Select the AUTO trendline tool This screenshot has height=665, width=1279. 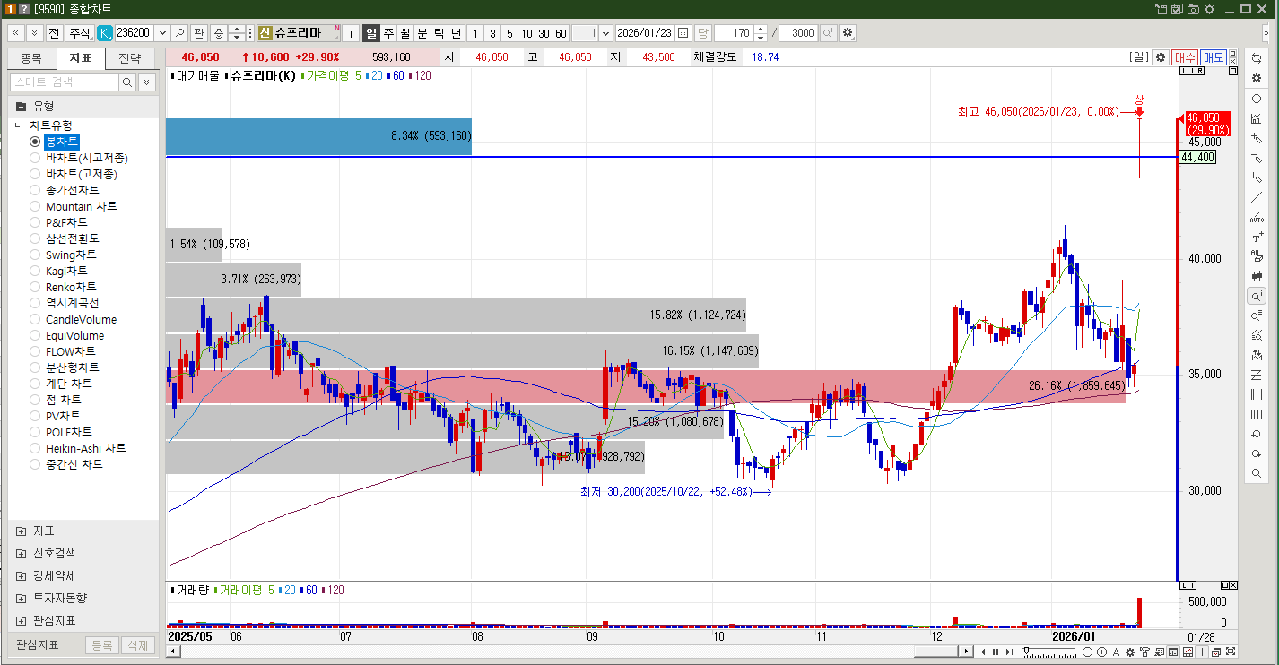pyautogui.click(x=1257, y=217)
